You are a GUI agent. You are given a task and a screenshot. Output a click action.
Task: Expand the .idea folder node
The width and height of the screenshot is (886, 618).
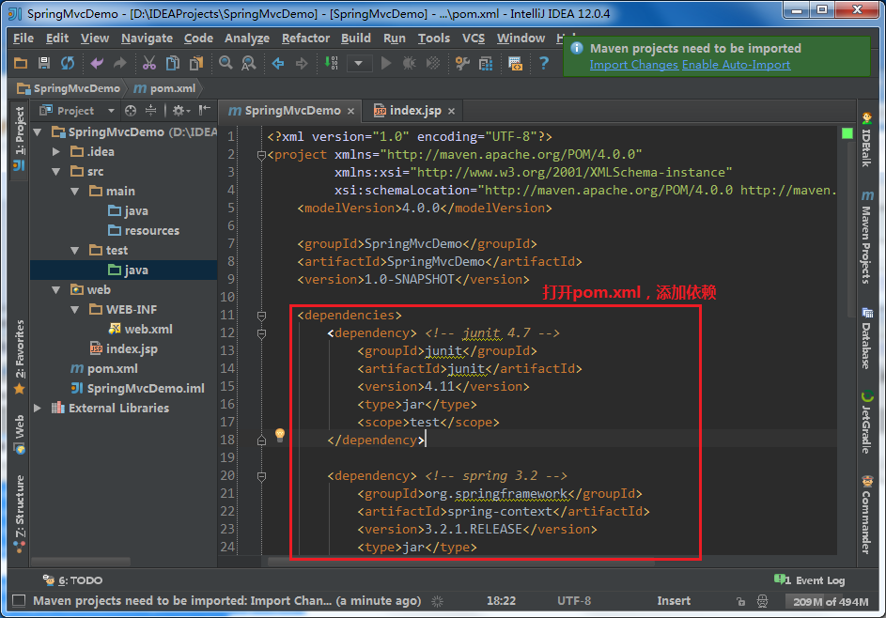tap(56, 151)
